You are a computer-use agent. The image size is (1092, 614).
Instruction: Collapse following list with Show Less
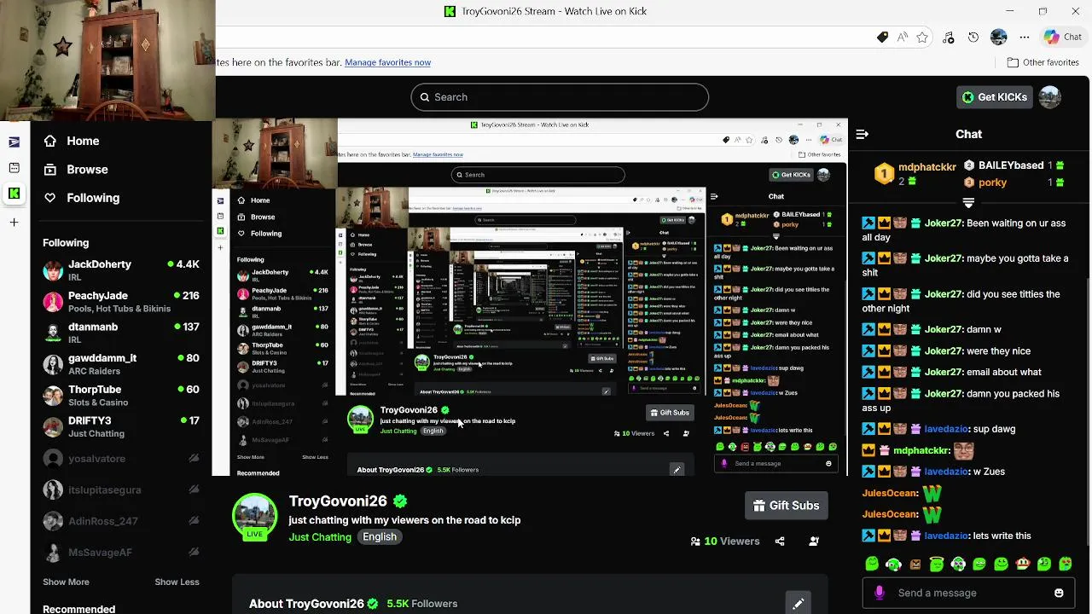click(177, 582)
